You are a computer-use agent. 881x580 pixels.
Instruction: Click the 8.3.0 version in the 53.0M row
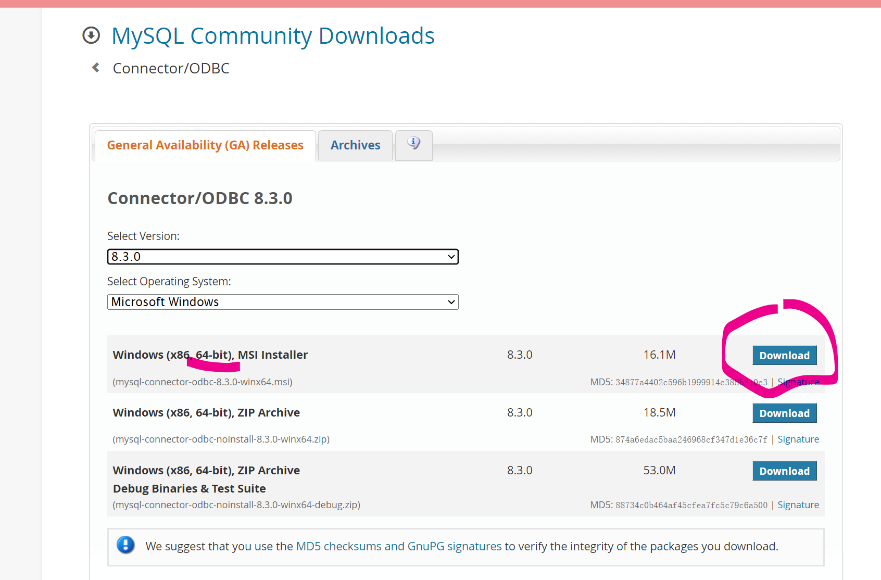coord(520,471)
